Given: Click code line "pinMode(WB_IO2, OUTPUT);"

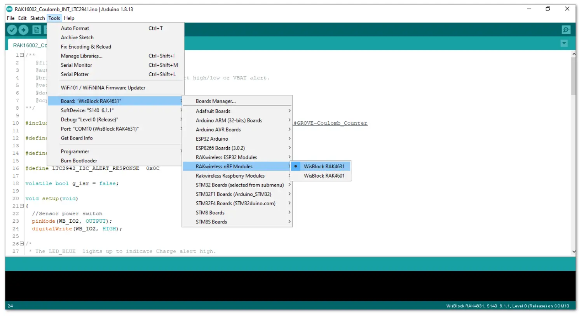Looking at the screenshot, I should (72, 221).
